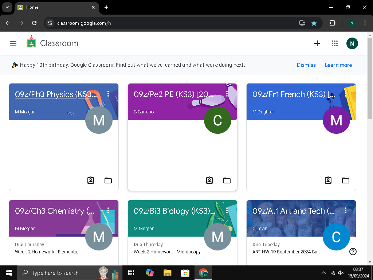Open three-dot menu on Chemistry card

pyautogui.click(x=108, y=210)
